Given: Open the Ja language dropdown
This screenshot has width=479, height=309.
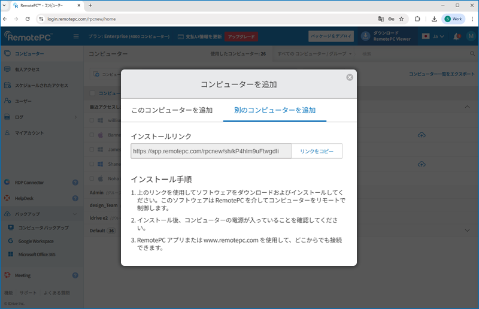Looking at the screenshot, I should 433,37.
